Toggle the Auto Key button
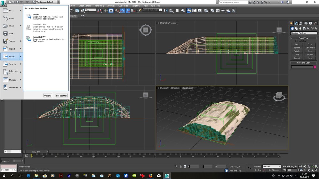 point(257,166)
